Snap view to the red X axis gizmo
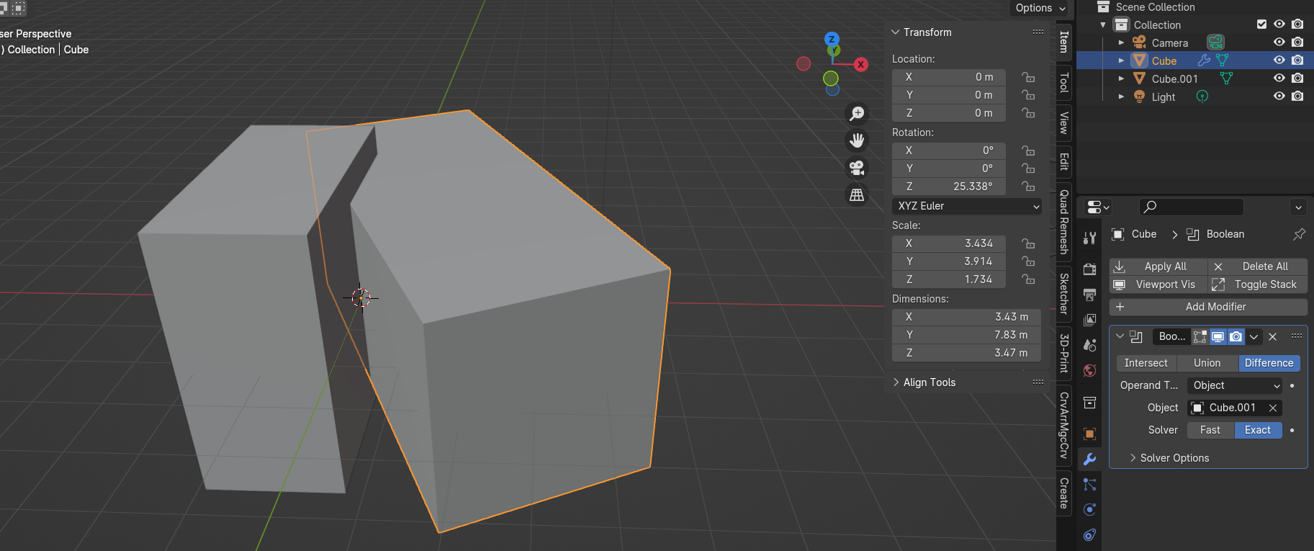The image size is (1314, 551). 860,64
